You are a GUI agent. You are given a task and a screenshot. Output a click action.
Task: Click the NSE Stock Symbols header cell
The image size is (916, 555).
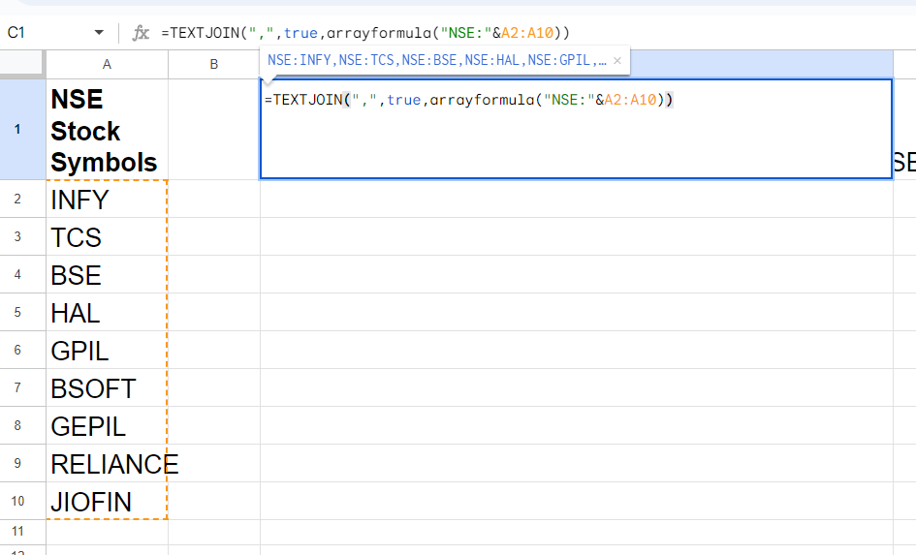tap(107, 130)
